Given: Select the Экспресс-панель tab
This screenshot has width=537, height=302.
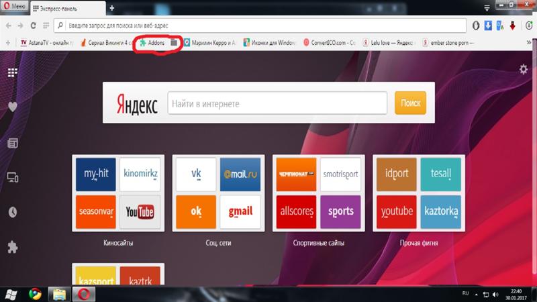Looking at the screenshot, I should 67,8.
